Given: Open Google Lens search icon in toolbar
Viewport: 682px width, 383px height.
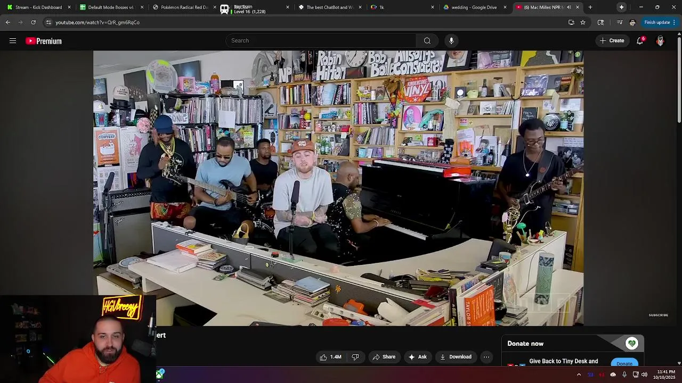Looking at the screenshot, I should click(600, 22).
